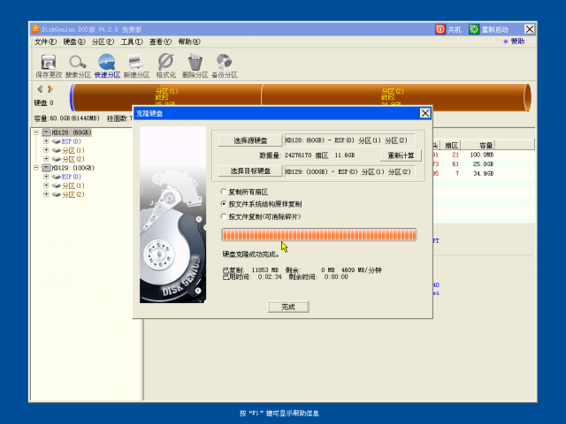Click the 保存更改 save changes toolbar icon
The image size is (566, 424).
click(49, 65)
